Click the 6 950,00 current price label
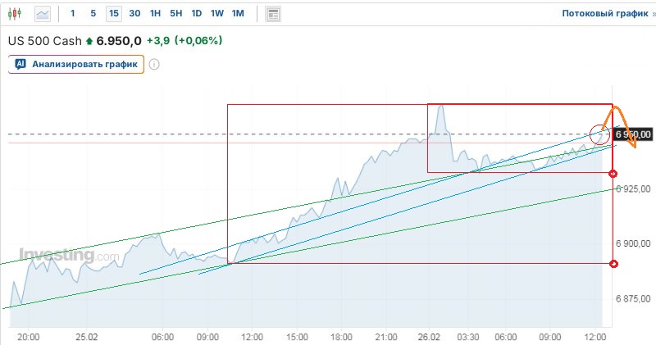656x345 pixels. (x=635, y=134)
